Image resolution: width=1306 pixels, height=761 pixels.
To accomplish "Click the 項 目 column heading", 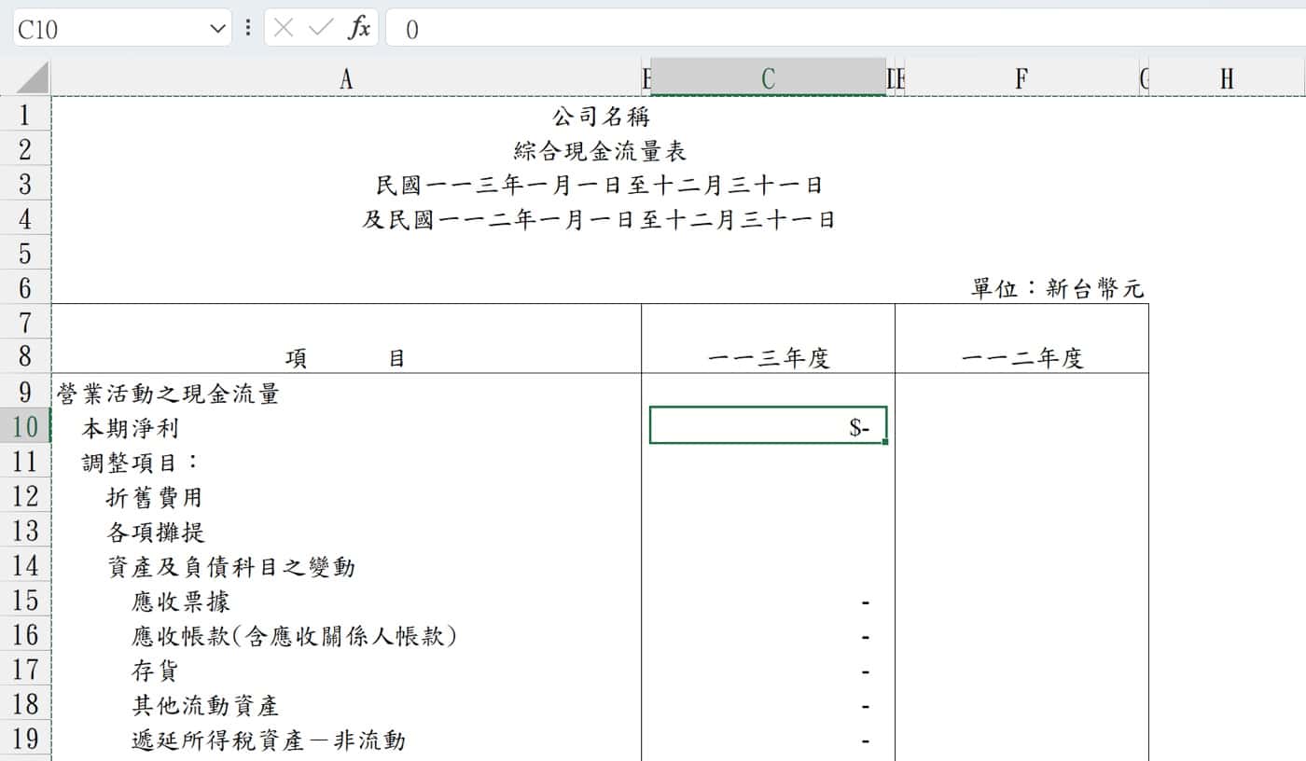I will coord(346,358).
